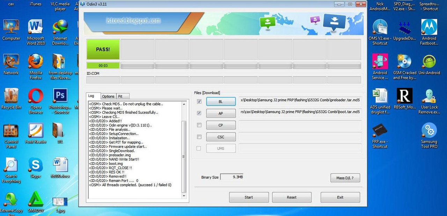Click the log panel scrollbar up arrow
This screenshot has width=447, height=216.
(x=184, y=104)
